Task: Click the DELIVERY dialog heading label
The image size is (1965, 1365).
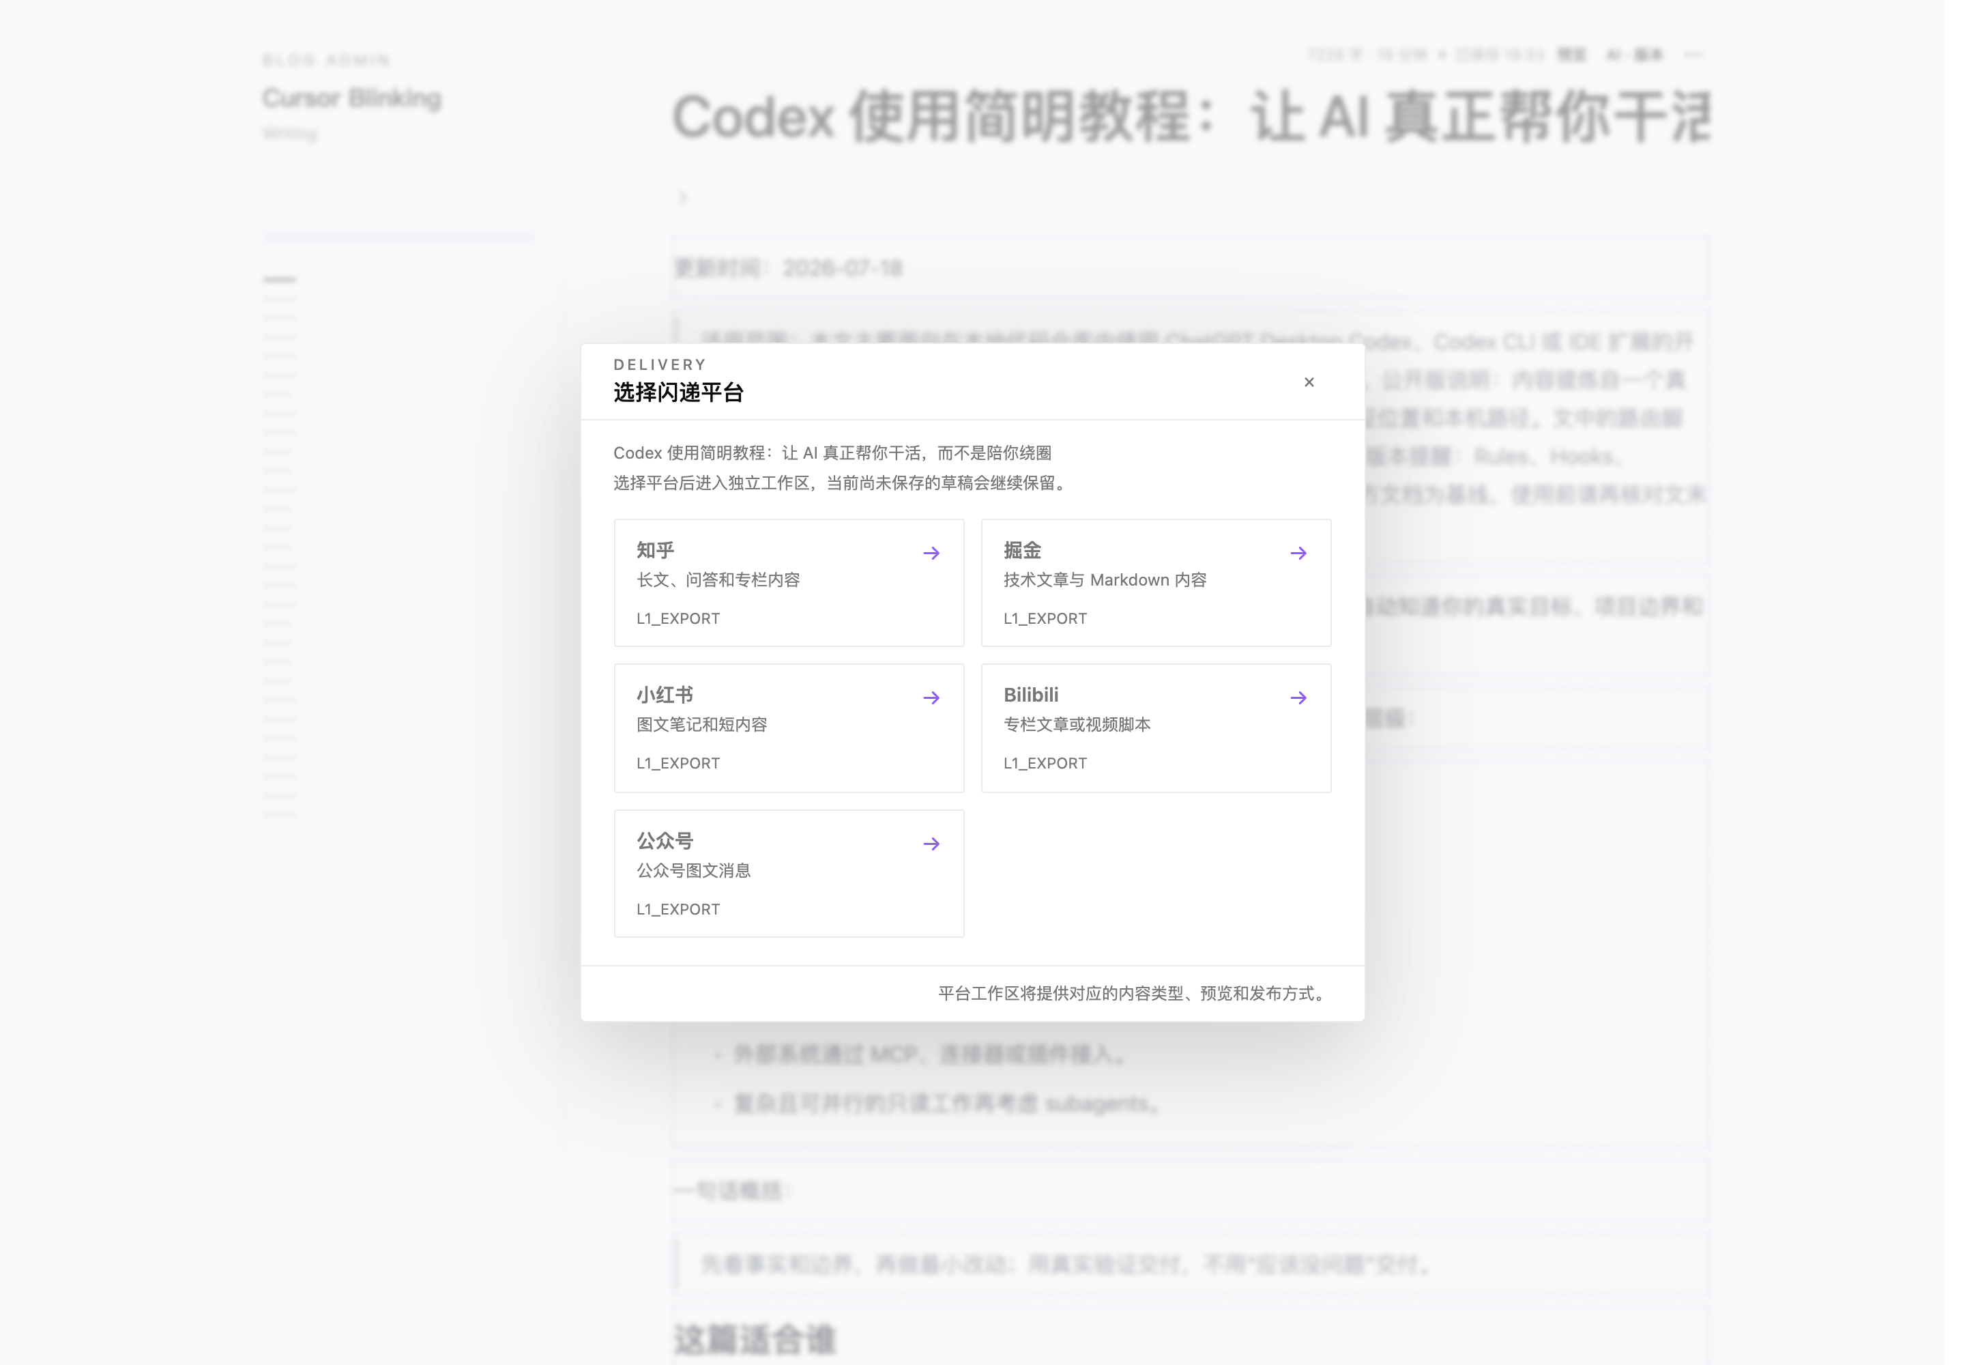Action: [659, 364]
